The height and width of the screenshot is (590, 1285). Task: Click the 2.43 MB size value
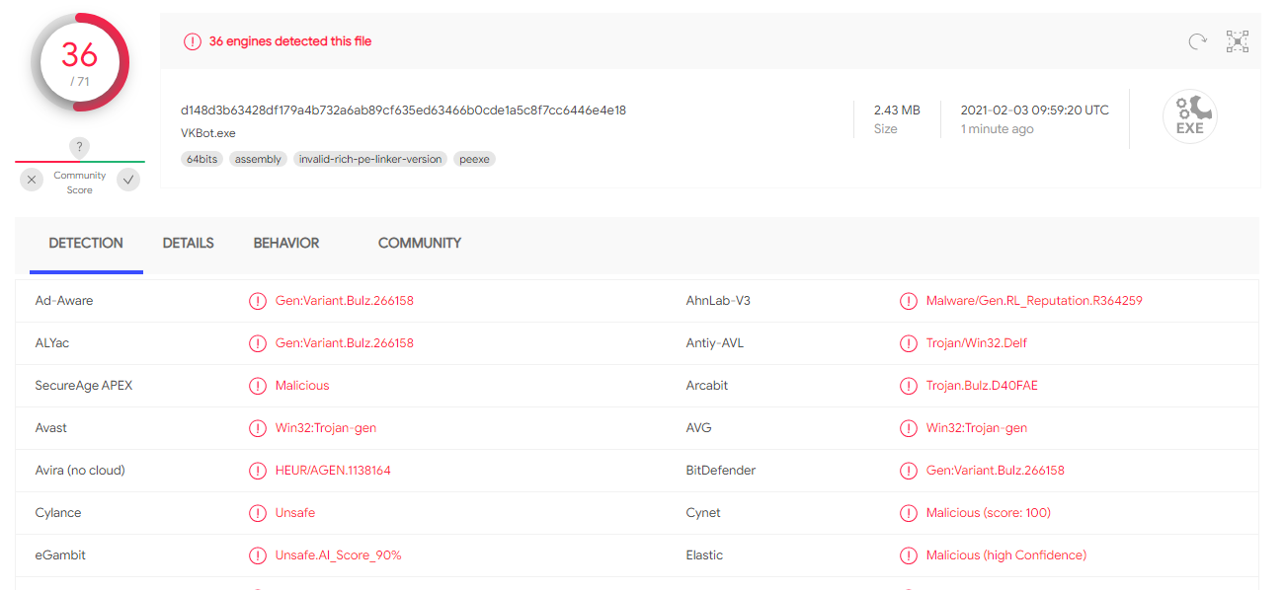[897, 111]
